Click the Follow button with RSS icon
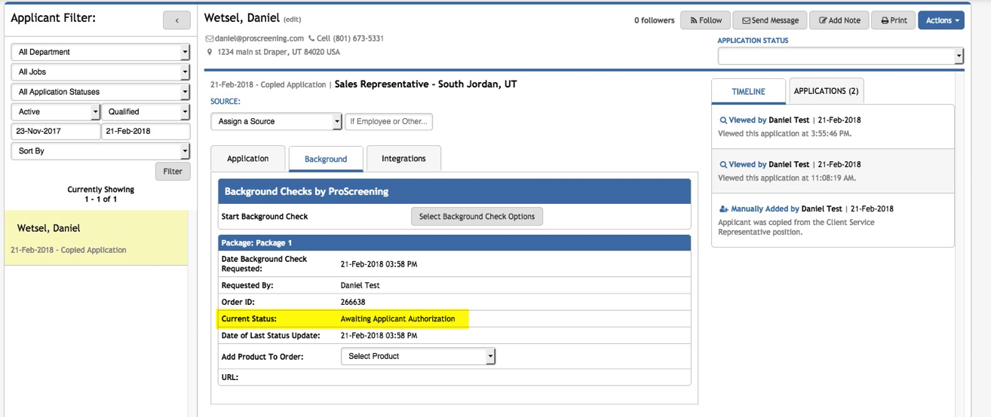Image resolution: width=991 pixels, height=417 pixels. 705,20
